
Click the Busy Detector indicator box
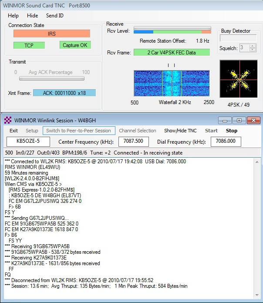tap(238, 38)
